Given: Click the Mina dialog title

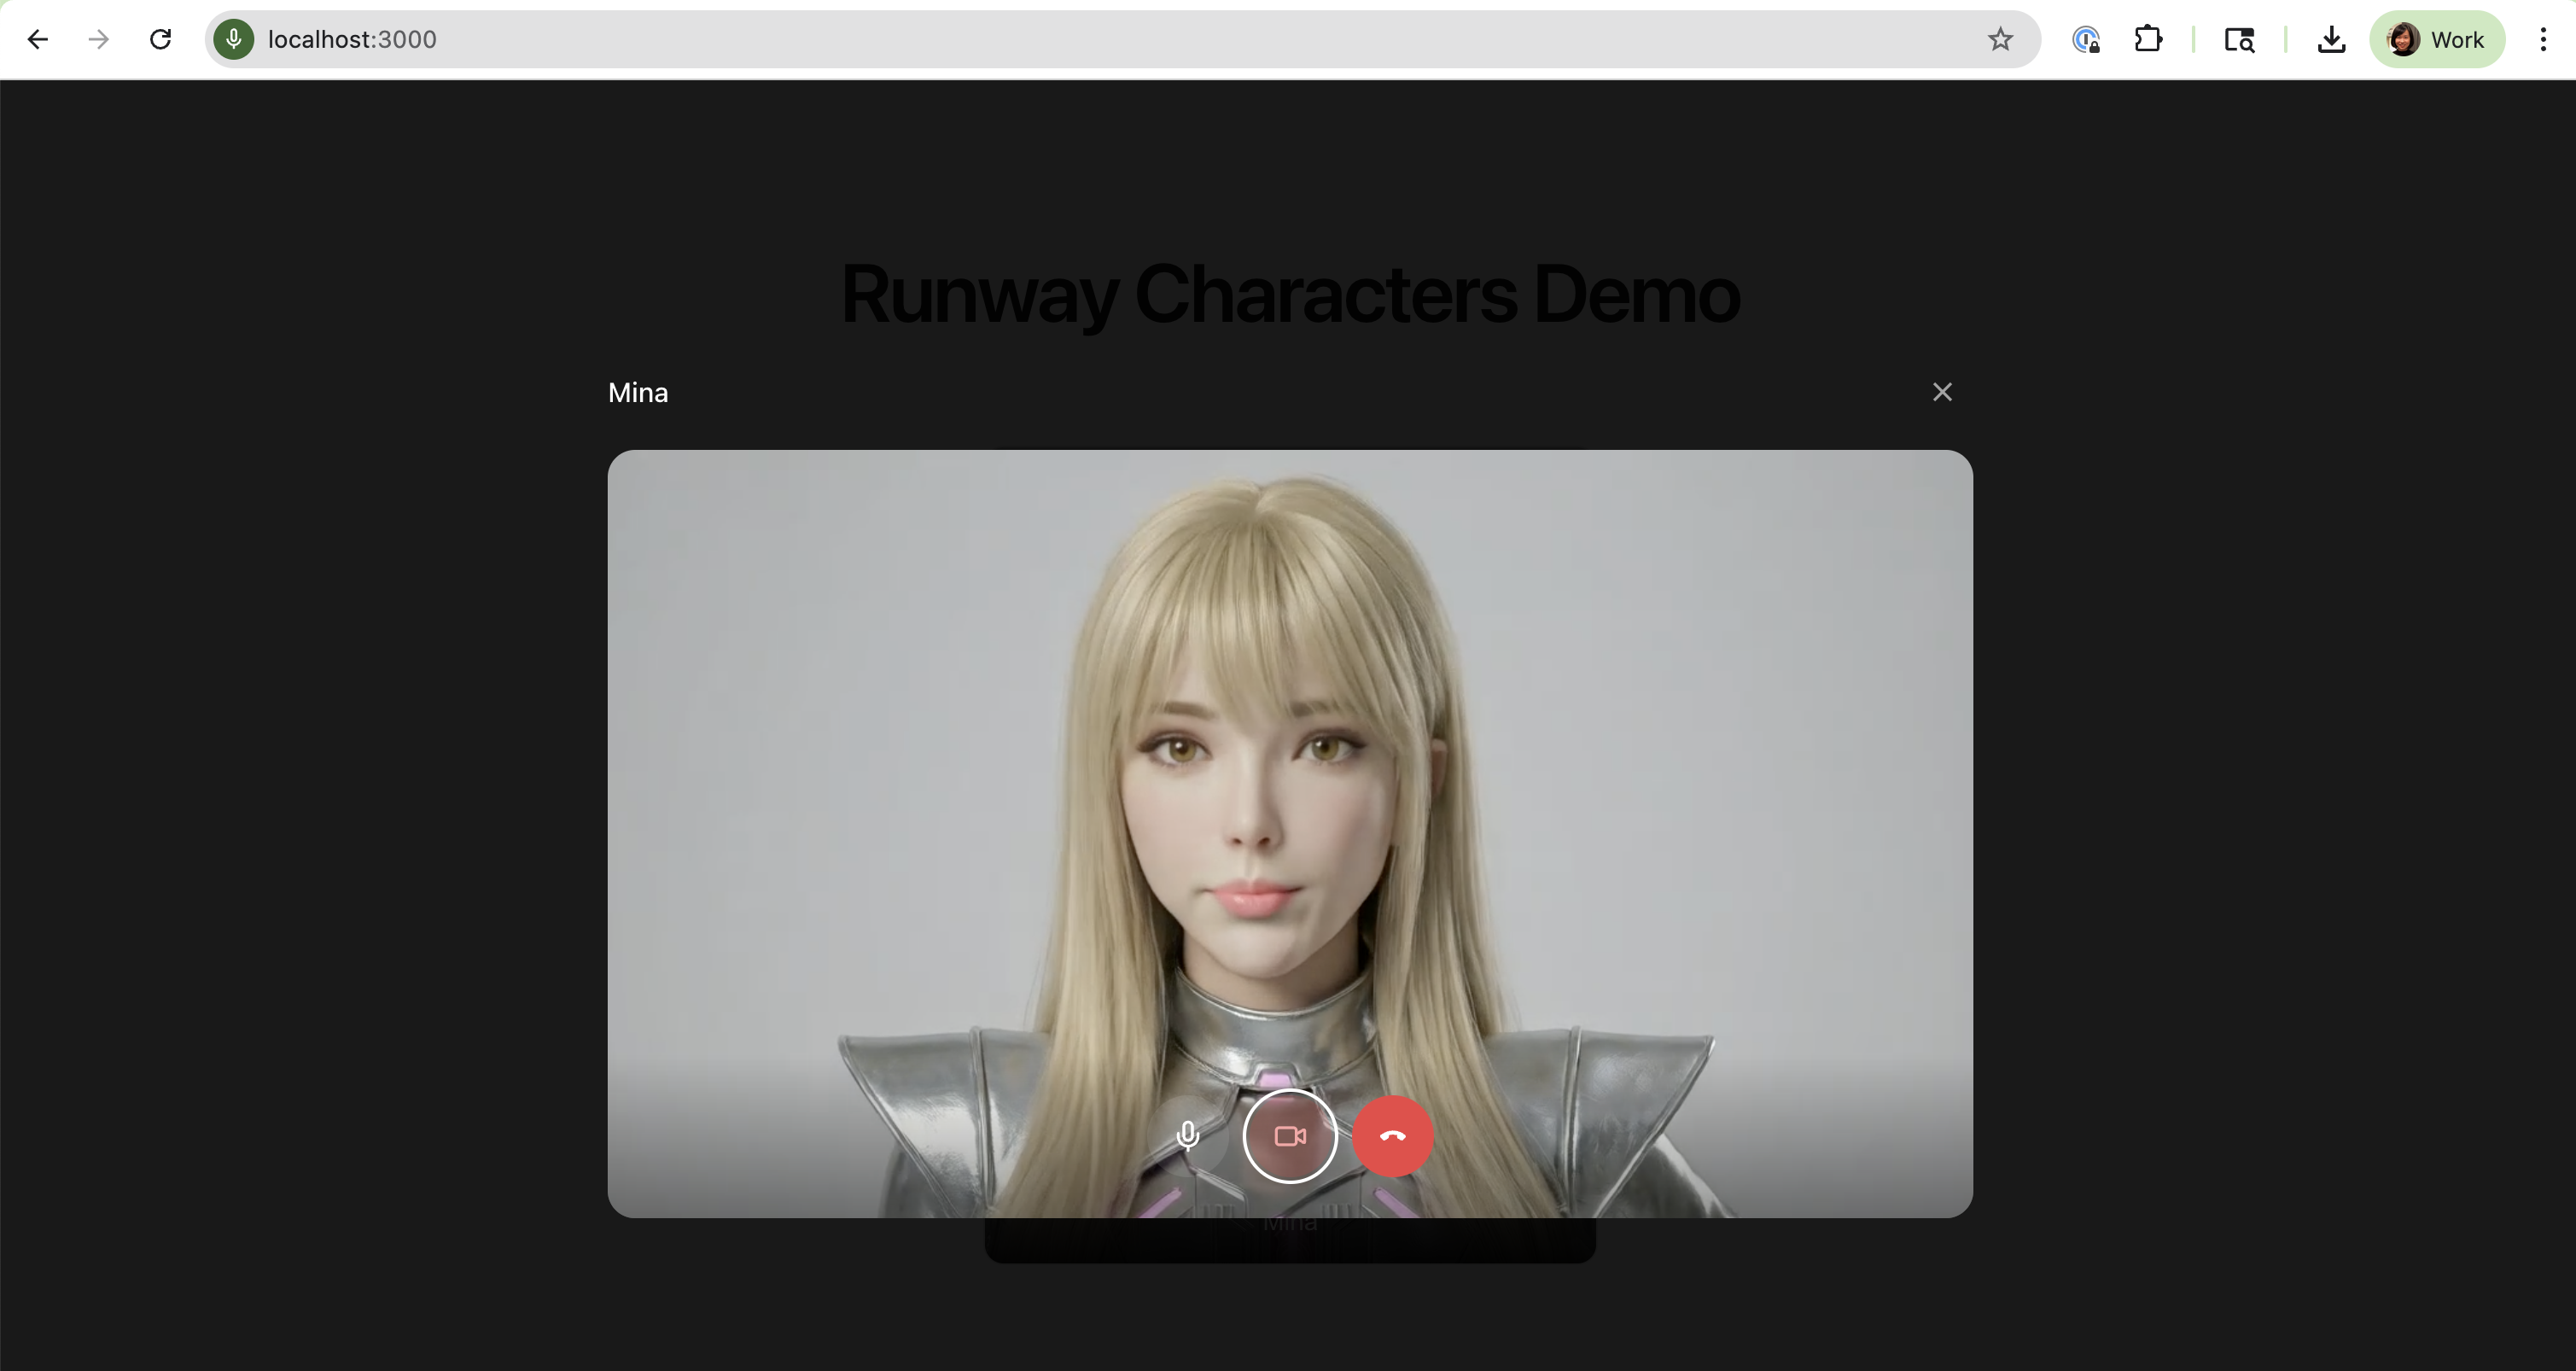Looking at the screenshot, I should coord(638,393).
